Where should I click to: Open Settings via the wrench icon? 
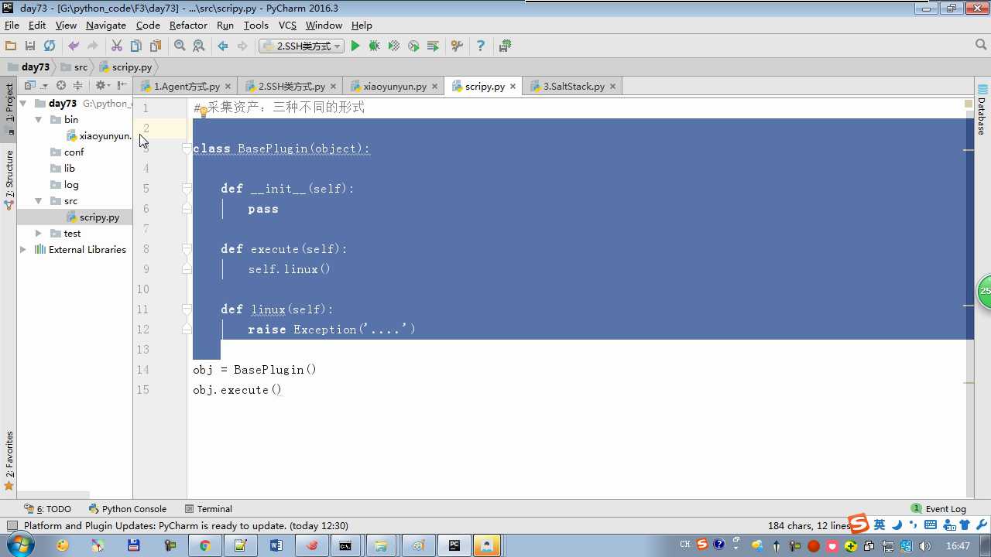457,46
